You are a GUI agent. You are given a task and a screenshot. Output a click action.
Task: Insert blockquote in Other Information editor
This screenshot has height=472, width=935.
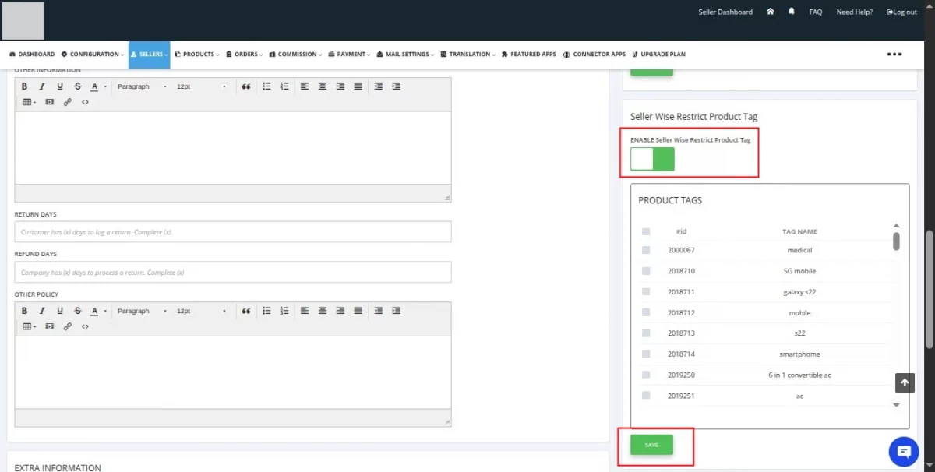click(246, 86)
